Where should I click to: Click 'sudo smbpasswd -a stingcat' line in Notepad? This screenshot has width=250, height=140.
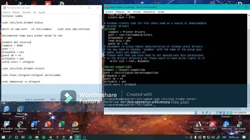point(21,82)
